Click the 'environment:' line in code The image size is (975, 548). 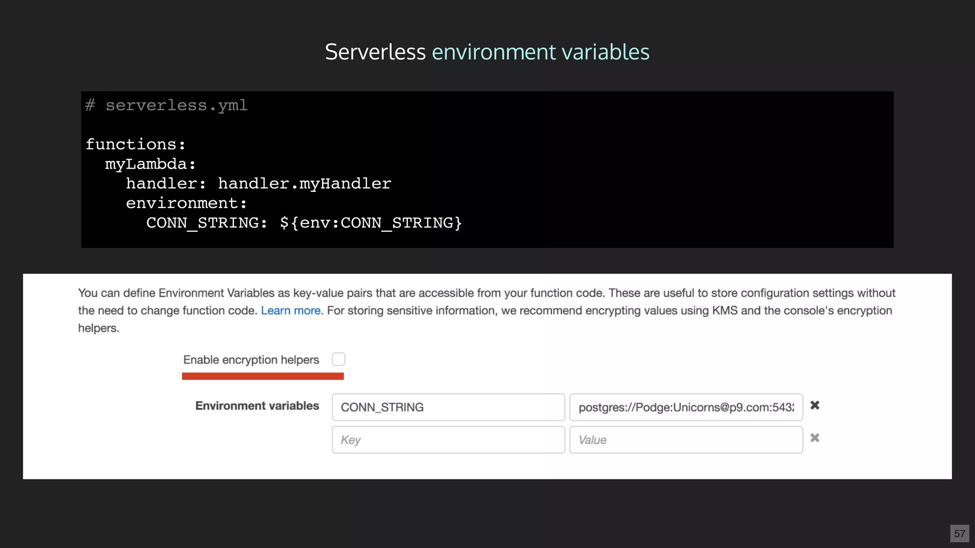(x=187, y=203)
